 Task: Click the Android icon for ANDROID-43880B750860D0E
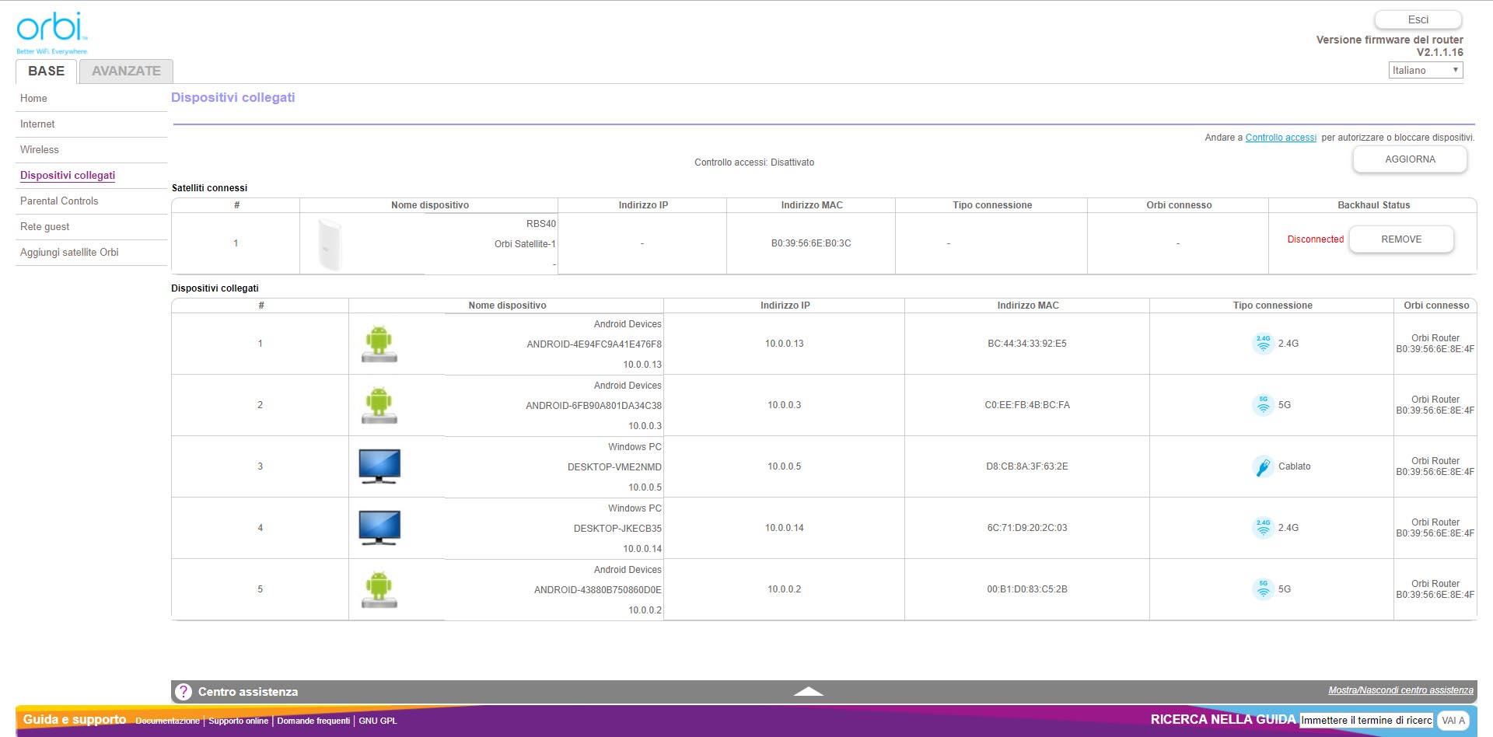click(379, 589)
